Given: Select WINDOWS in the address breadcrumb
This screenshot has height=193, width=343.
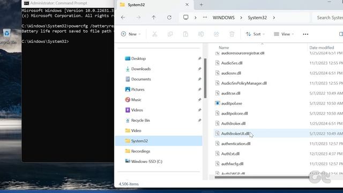Looking at the screenshot, I should [223, 18].
